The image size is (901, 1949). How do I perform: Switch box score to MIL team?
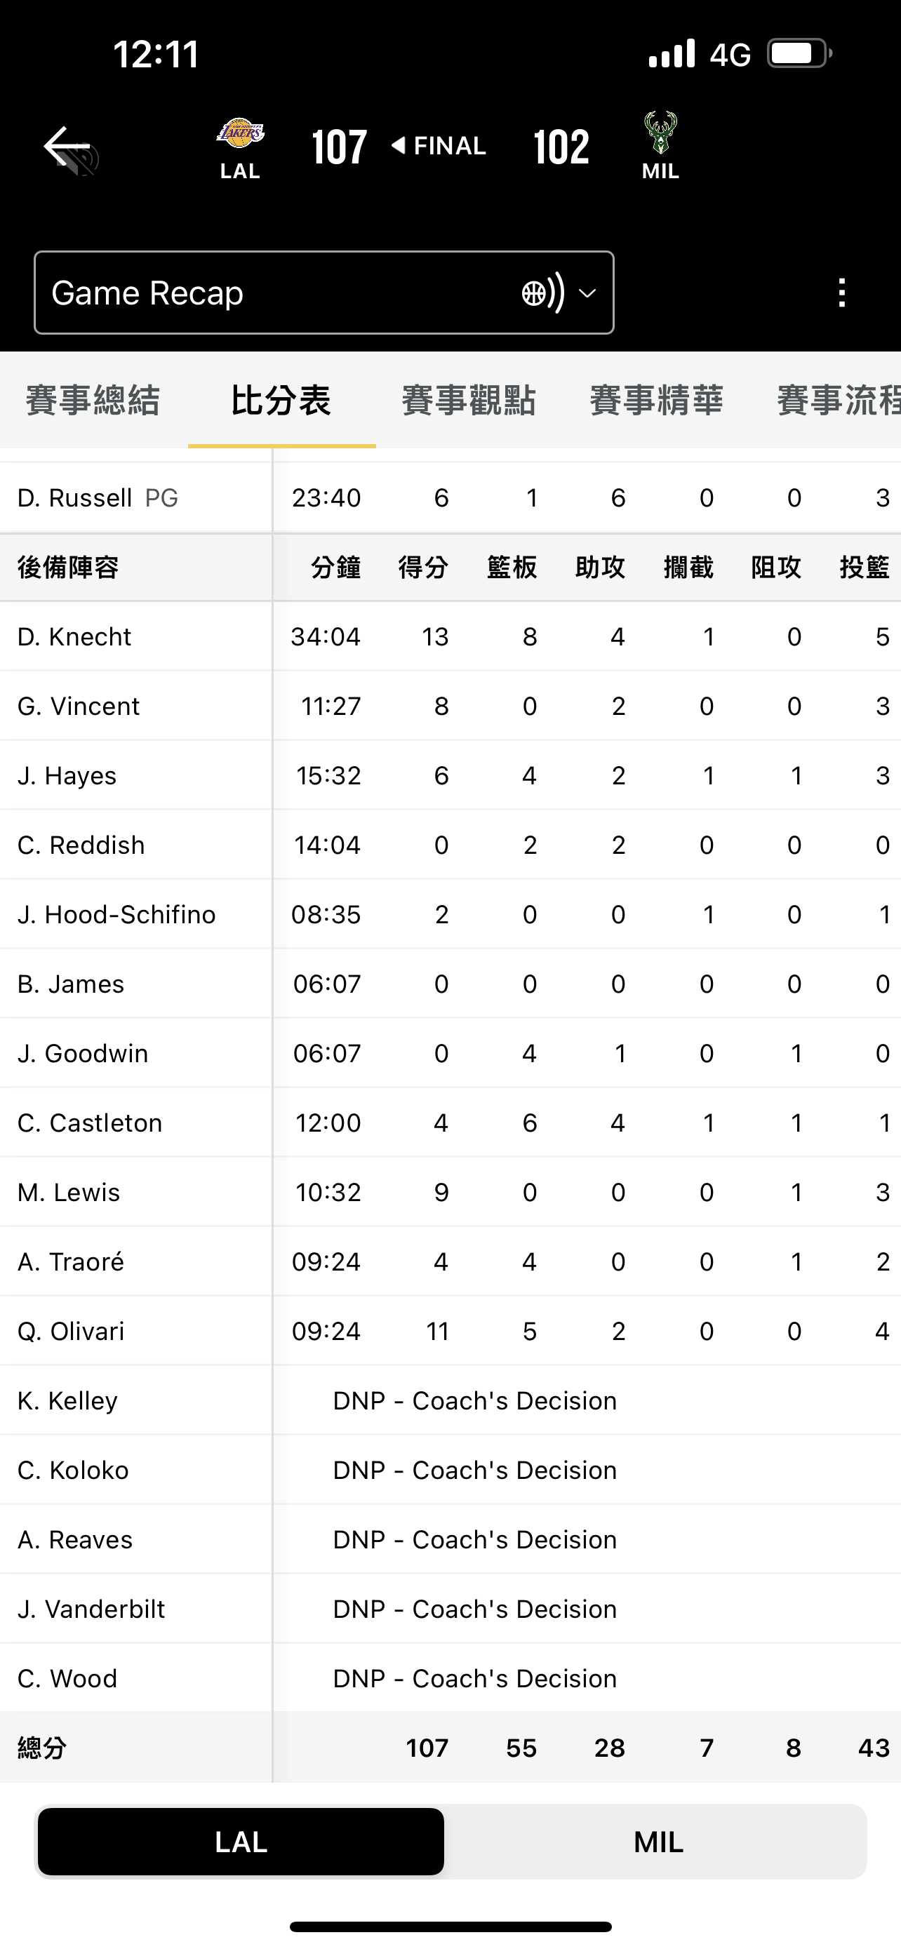(658, 1842)
